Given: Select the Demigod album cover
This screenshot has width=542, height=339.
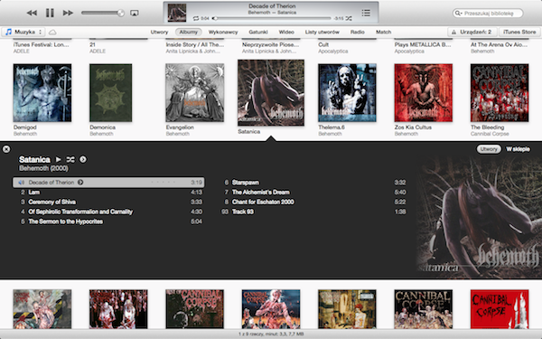Looking at the screenshot, I should [42, 93].
